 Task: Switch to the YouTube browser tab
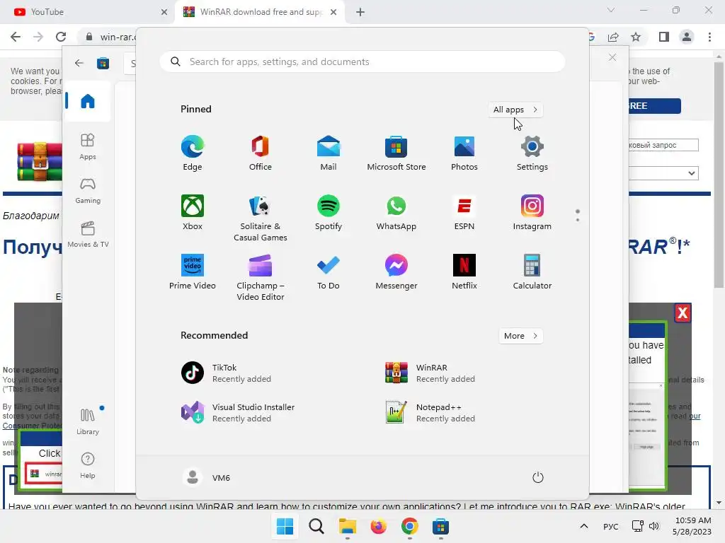click(88, 12)
